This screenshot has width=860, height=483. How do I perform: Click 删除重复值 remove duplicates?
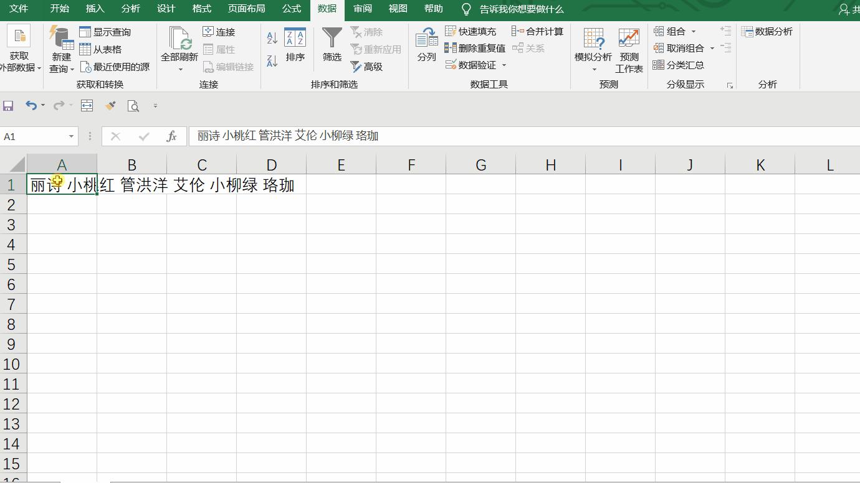tap(475, 48)
